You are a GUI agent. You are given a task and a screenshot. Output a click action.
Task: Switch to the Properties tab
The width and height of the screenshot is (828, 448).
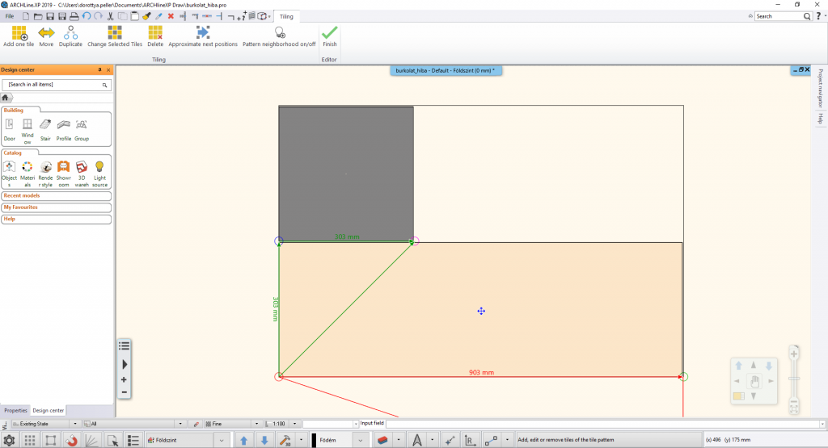click(x=15, y=410)
